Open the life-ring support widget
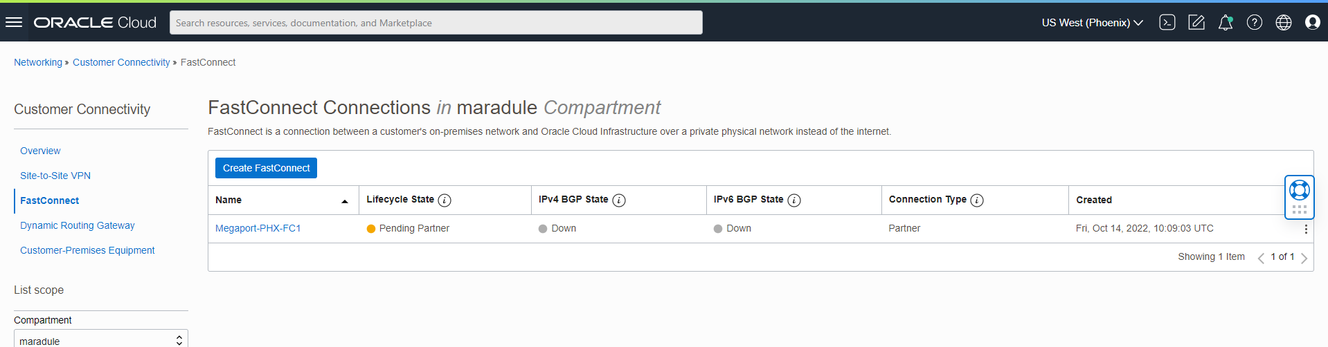 click(1300, 190)
